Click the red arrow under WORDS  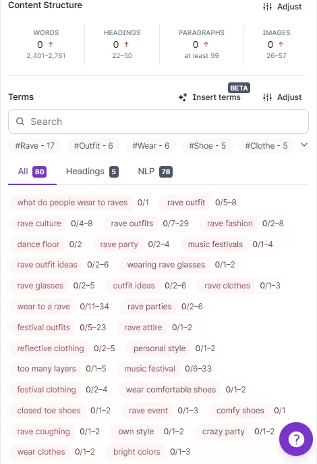(51, 45)
